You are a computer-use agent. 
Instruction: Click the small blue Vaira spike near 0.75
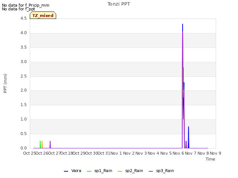(x=189, y=137)
